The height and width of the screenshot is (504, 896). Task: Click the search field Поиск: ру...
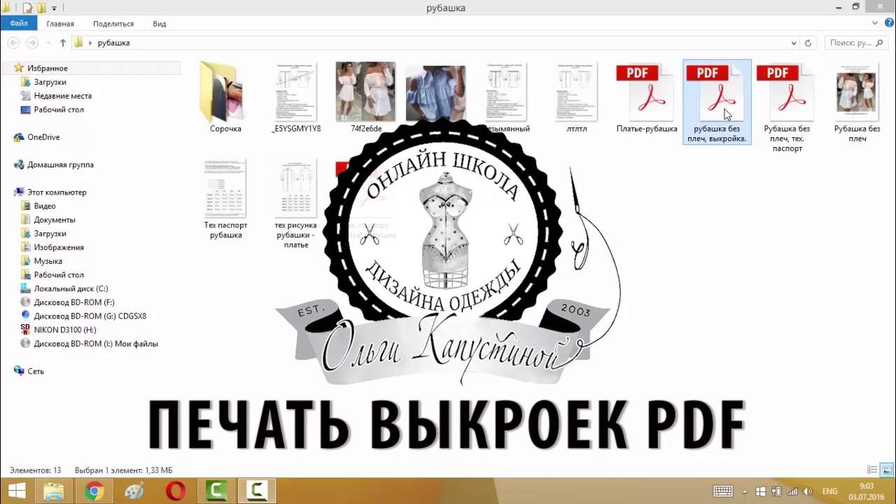tap(856, 43)
